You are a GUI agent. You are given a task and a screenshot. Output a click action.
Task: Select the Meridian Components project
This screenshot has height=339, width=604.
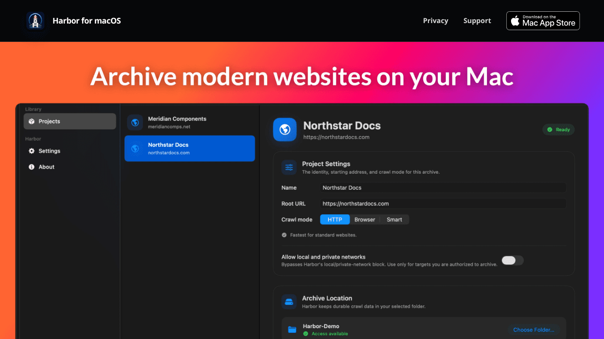point(190,122)
